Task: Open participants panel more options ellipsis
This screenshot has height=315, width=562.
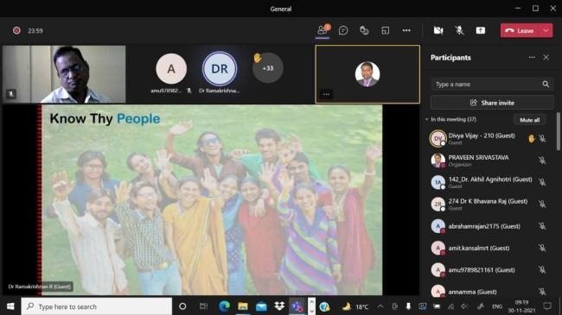Action: 532,58
